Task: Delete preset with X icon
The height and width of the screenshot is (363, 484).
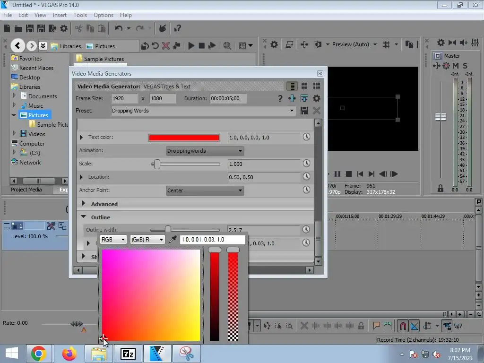Action: tap(316, 111)
